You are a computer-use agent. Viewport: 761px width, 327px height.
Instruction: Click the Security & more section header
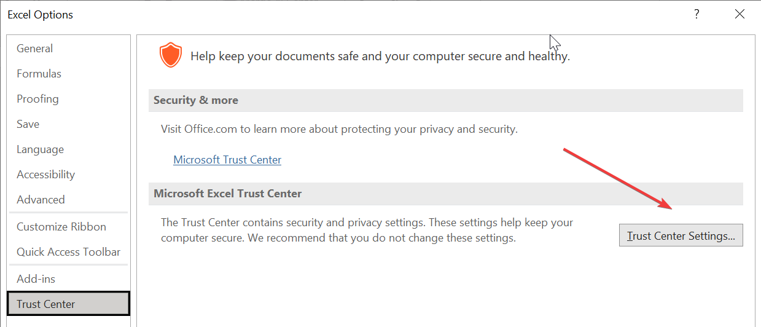pyautogui.click(x=196, y=100)
